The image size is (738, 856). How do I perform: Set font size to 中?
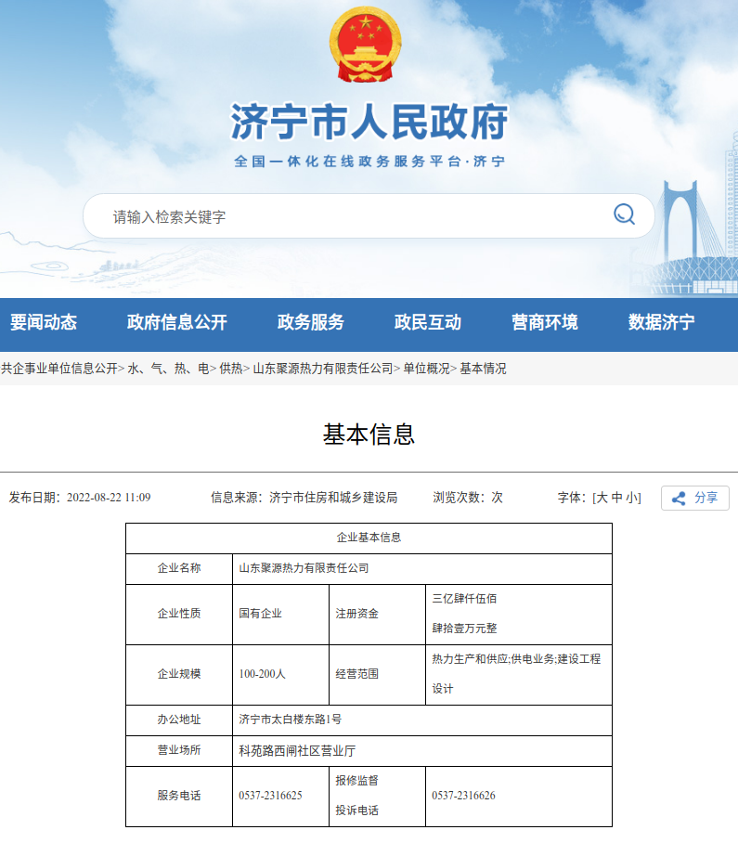coord(616,498)
